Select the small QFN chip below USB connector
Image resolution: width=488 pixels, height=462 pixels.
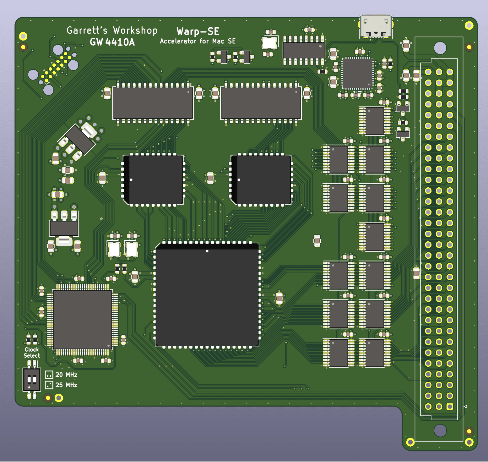click(358, 74)
